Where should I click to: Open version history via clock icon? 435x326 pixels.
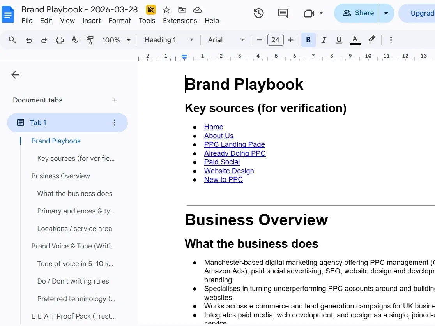click(x=258, y=13)
